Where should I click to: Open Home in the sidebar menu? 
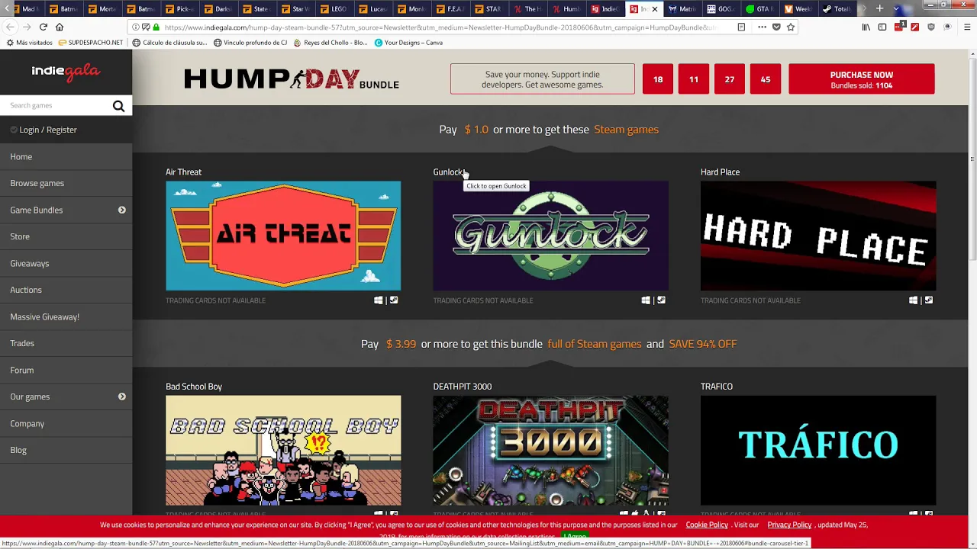click(21, 156)
